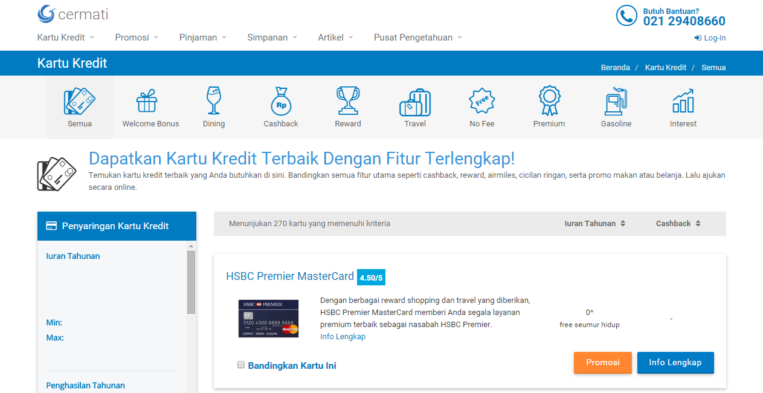
Task: Pick the Premium ribbon icon
Action: [549, 100]
